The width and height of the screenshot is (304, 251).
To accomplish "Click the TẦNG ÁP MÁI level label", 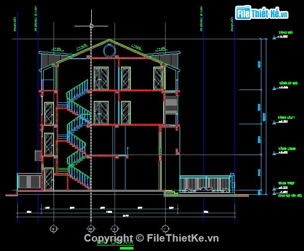I will coord(289,83).
